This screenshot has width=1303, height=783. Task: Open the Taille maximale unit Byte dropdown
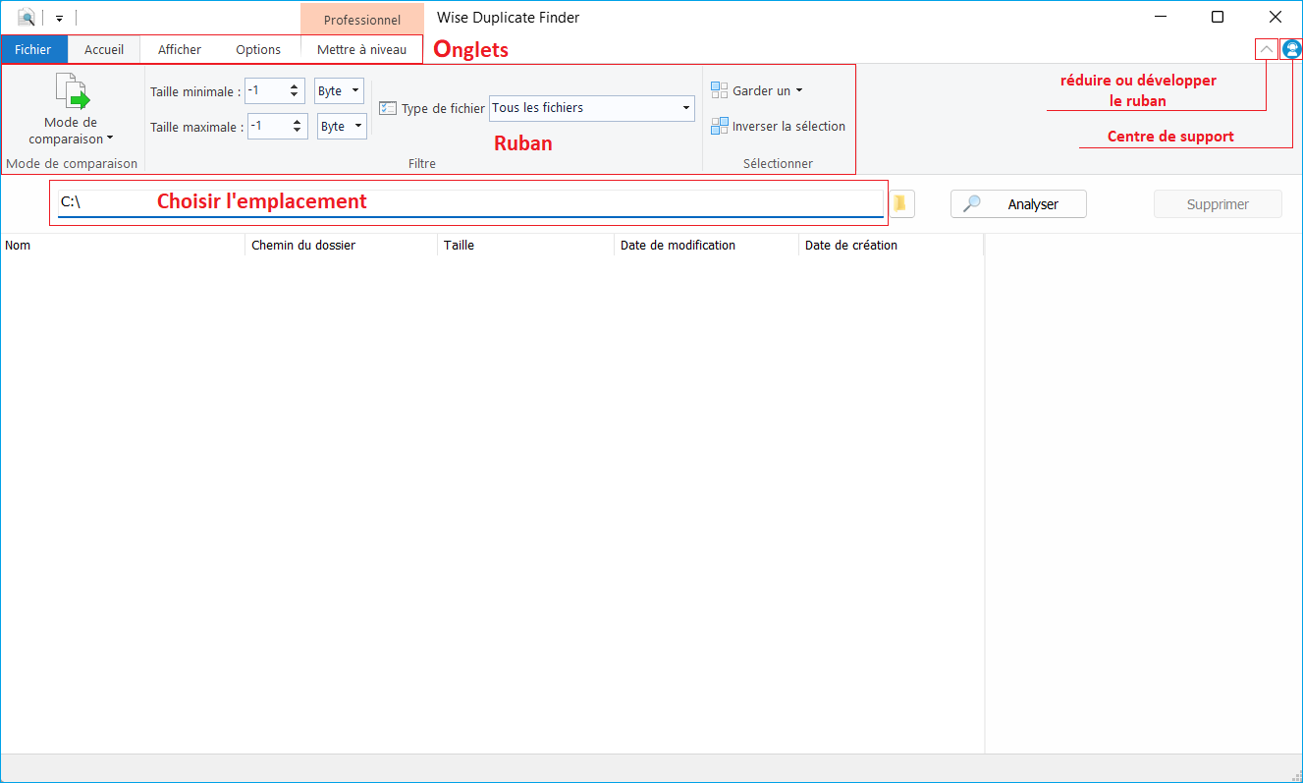[342, 126]
